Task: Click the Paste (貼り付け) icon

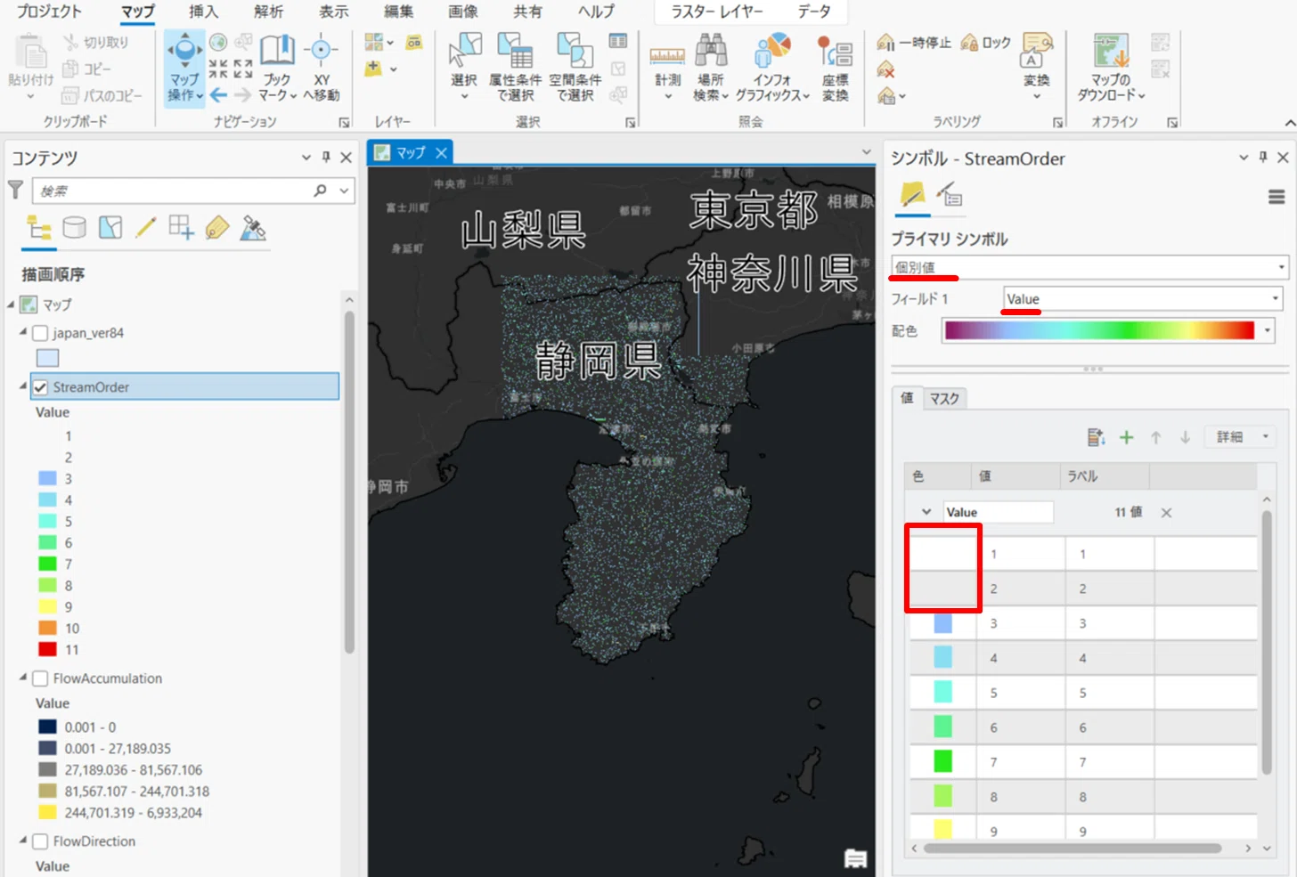Action: pos(31,53)
